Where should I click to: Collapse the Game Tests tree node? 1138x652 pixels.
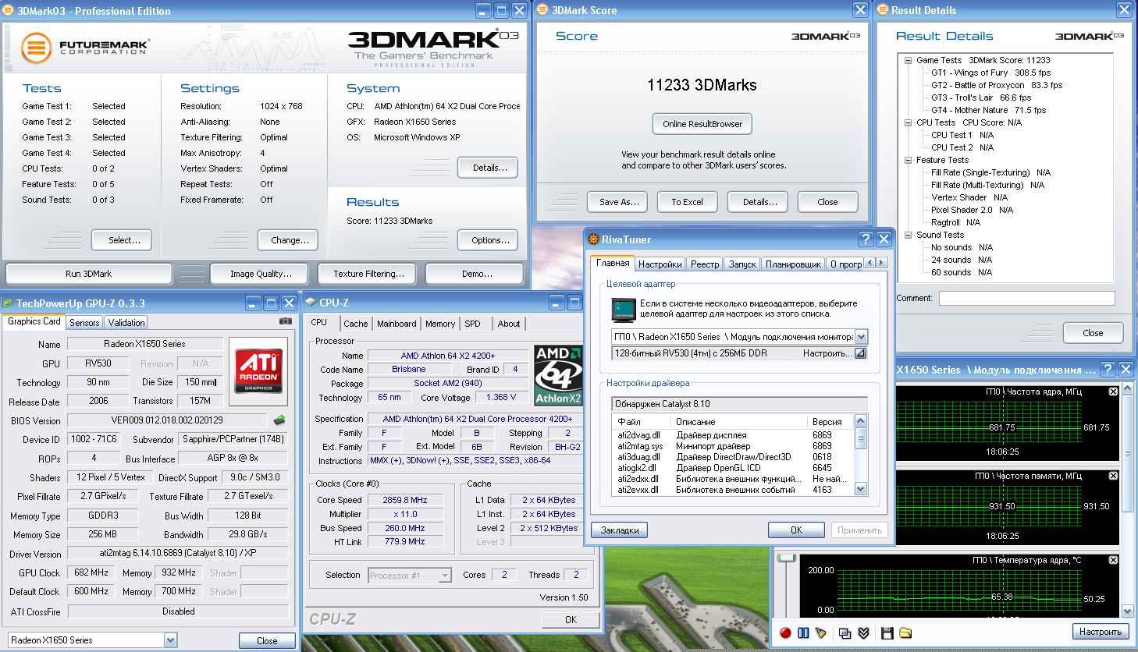point(909,60)
